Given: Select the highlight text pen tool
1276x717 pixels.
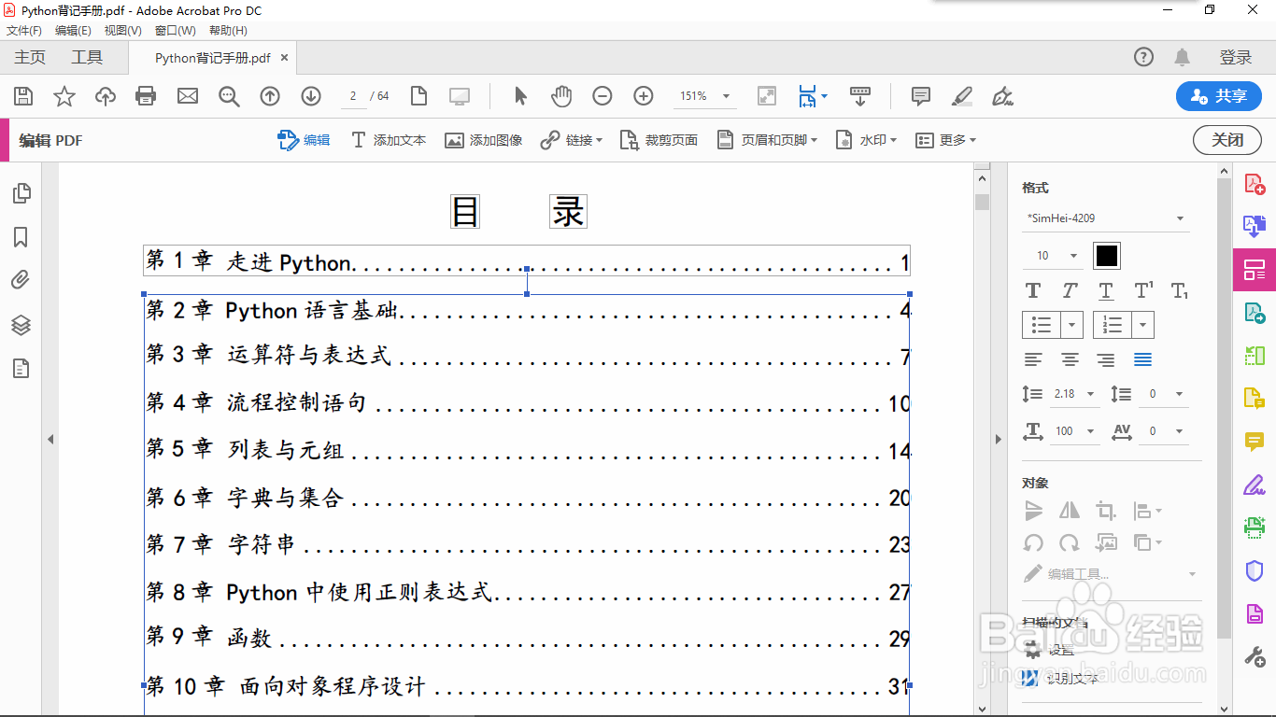Looking at the screenshot, I should (962, 96).
